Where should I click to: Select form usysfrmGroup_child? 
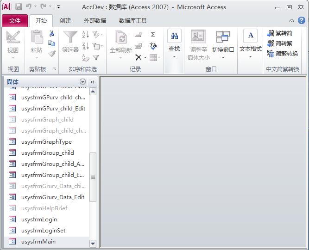(46, 152)
